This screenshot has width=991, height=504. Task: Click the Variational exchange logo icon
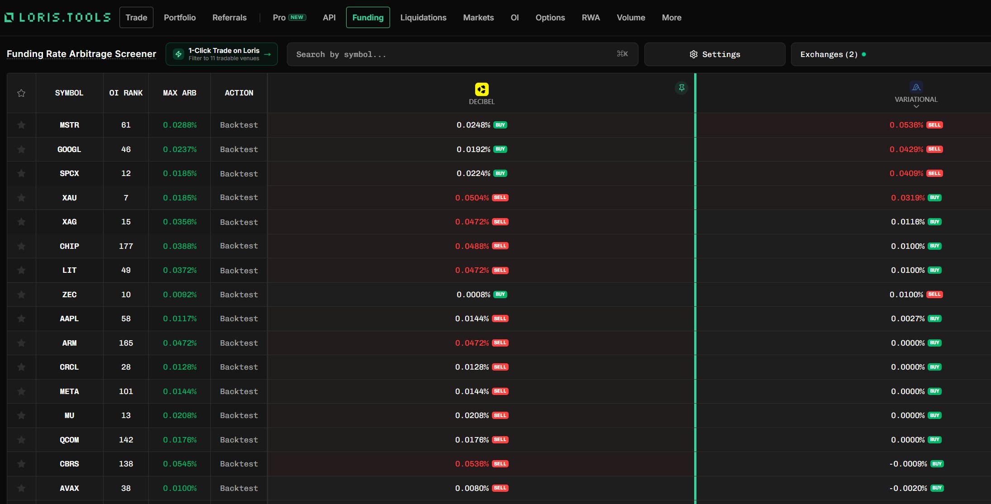(916, 87)
